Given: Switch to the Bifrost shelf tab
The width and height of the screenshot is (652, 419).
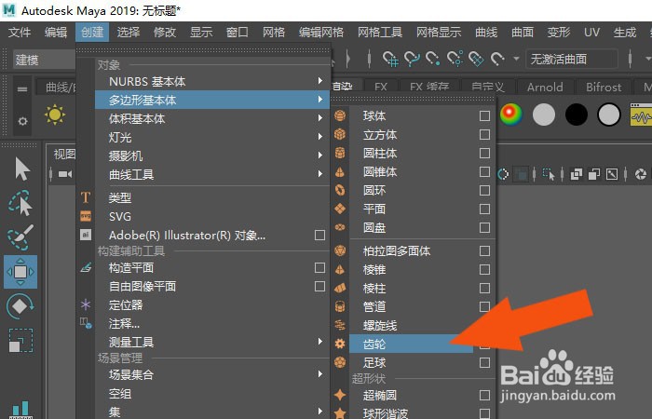Looking at the screenshot, I should tap(604, 87).
